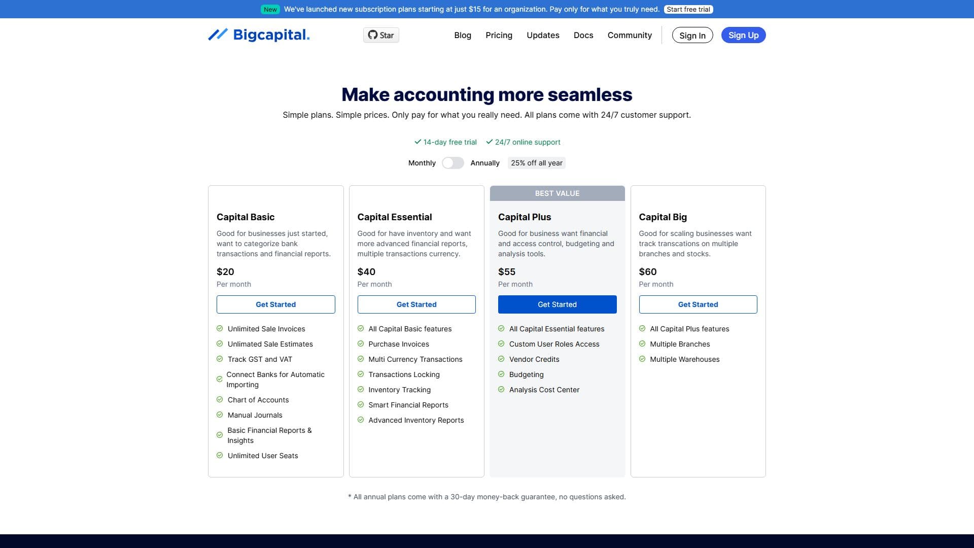Image resolution: width=974 pixels, height=548 pixels.
Task: Click the Bigcapital logo
Action: (x=259, y=35)
